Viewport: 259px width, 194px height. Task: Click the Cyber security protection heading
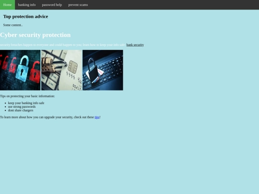click(35, 35)
